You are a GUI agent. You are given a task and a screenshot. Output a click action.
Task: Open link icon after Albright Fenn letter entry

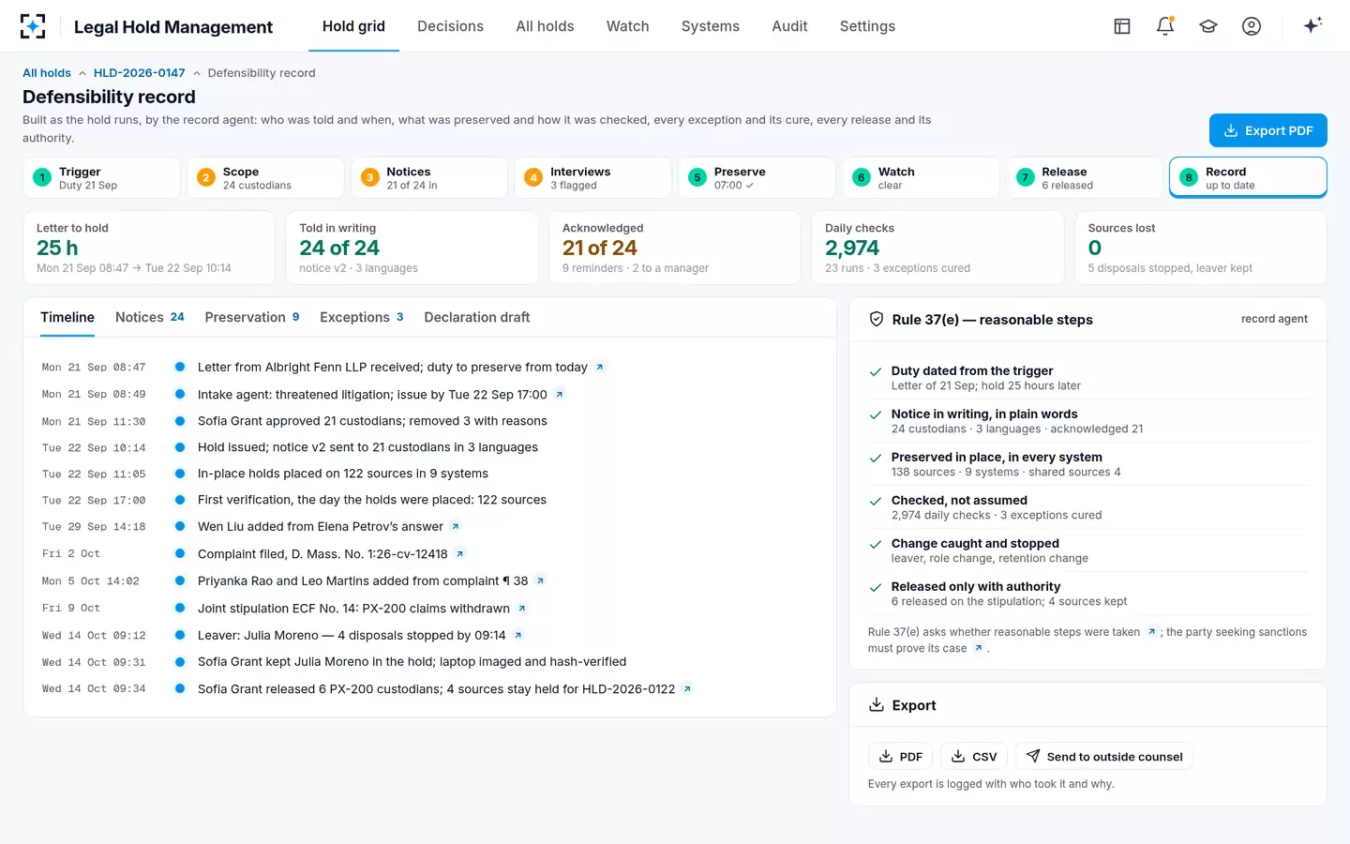point(600,367)
